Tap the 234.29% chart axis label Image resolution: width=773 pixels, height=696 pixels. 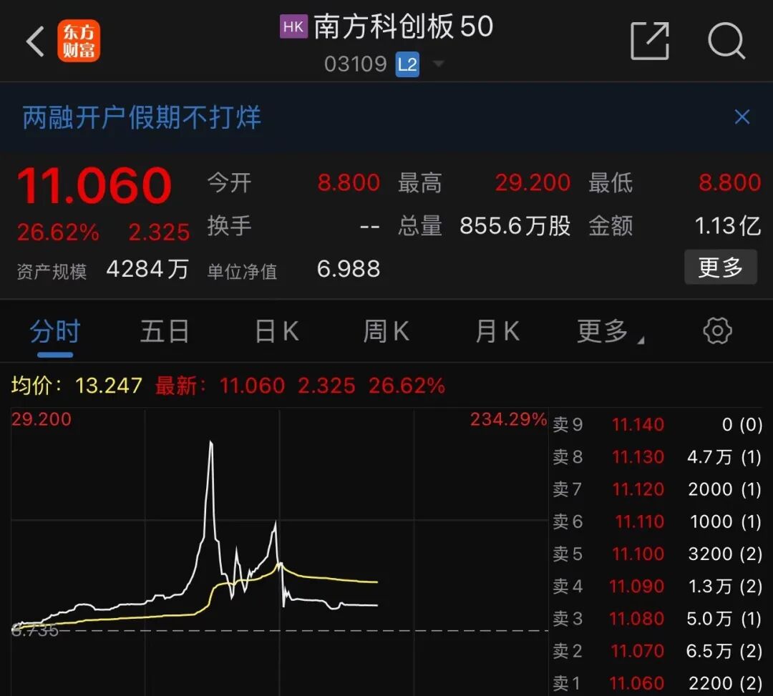pyautogui.click(x=508, y=420)
